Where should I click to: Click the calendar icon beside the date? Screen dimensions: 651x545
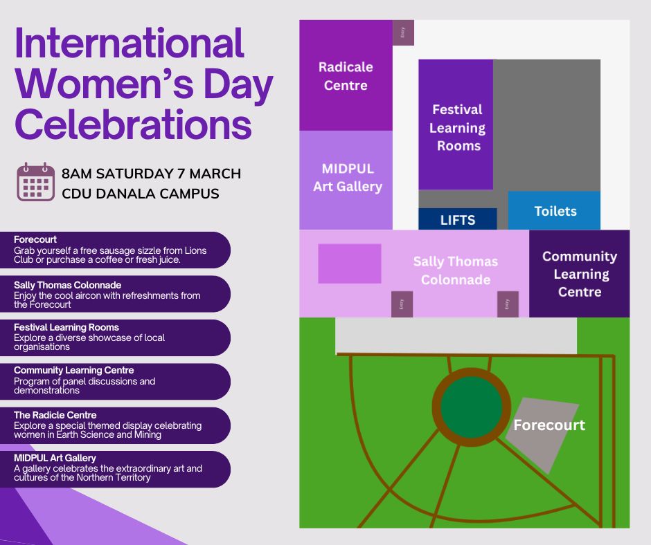36,182
